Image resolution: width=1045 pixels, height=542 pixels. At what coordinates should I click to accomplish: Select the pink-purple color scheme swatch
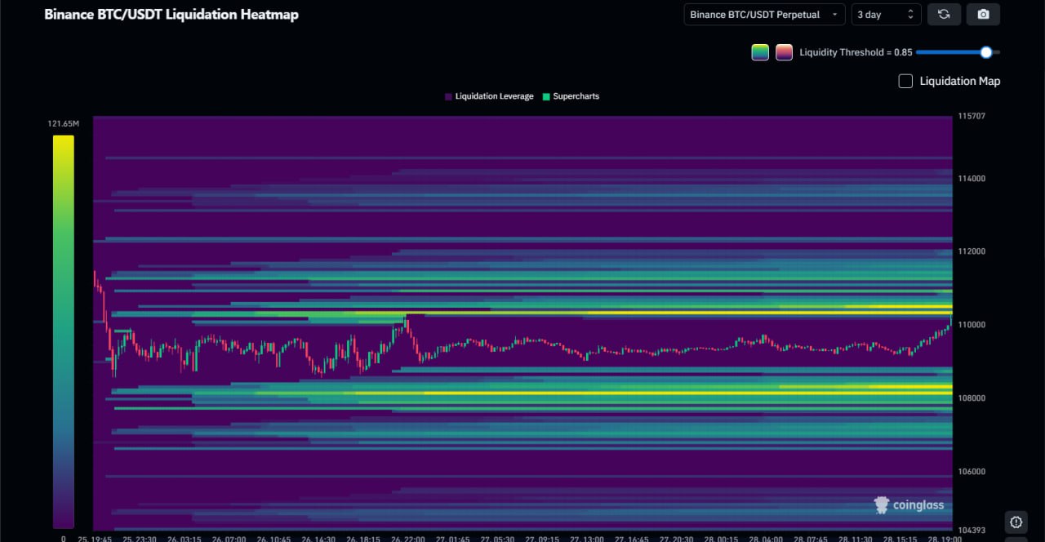coord(784,52)
